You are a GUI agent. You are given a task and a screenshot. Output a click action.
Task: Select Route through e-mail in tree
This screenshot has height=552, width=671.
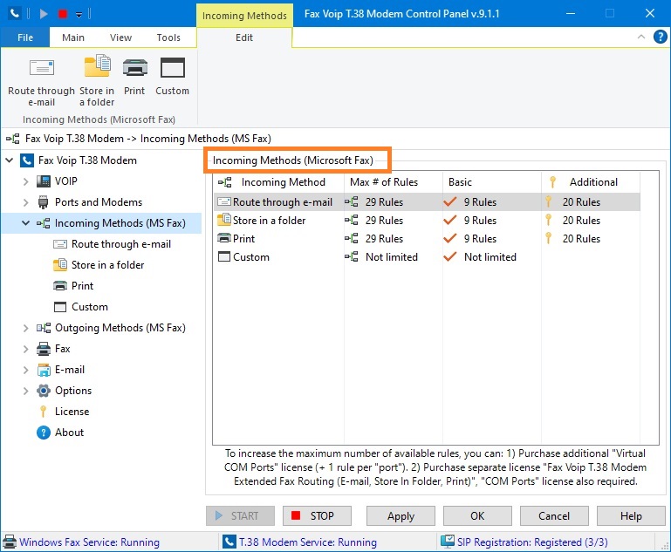121,244
